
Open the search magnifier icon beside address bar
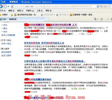pos(110,6)
